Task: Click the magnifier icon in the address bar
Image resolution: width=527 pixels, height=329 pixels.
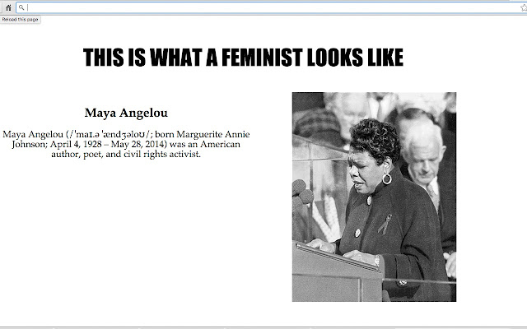Action: coord(21,7)
